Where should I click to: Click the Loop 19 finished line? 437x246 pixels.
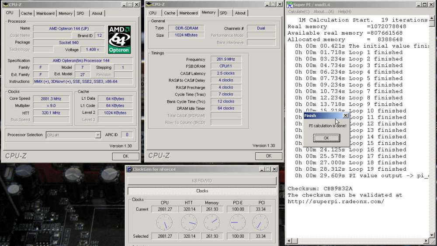point(350,169)
